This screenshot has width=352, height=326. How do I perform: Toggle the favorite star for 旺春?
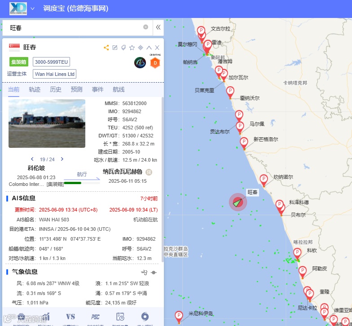(x=132, y=48)
